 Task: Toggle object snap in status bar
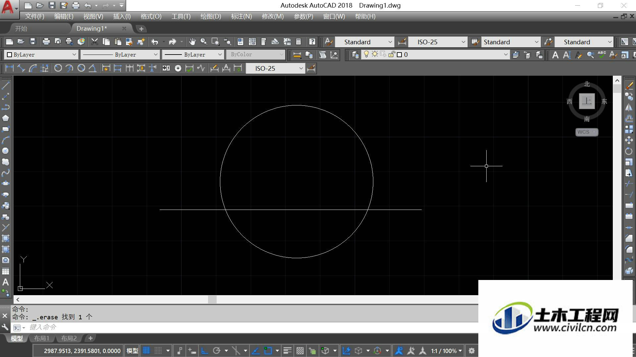pyautogui.click(x=268, y=351)
